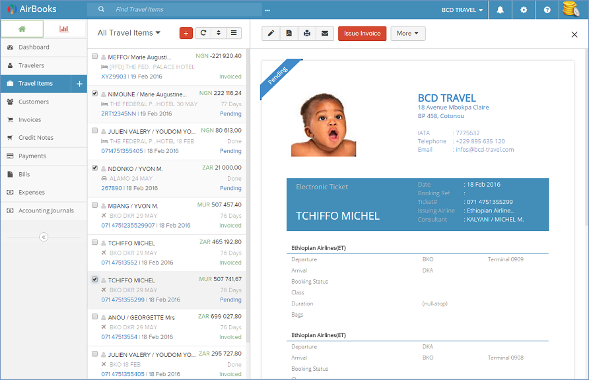Click the Pending status of NDONKO row
The width and height of the screenshot is (589, 380).
[x=230, y=188]
